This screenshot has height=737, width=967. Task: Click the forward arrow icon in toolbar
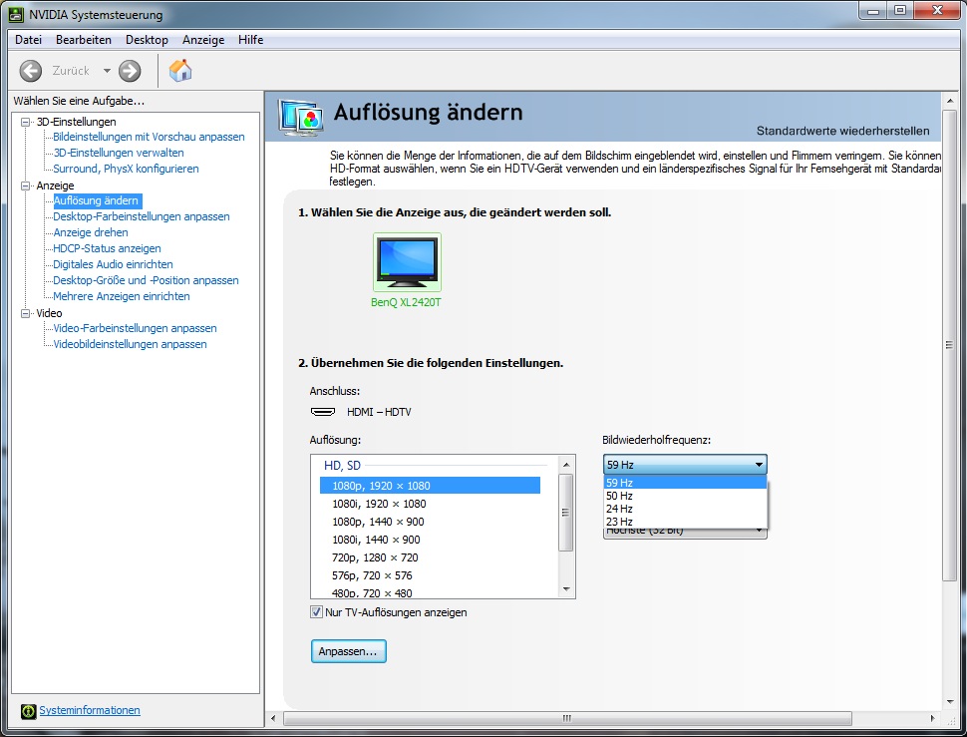click(x=130, y=71)
